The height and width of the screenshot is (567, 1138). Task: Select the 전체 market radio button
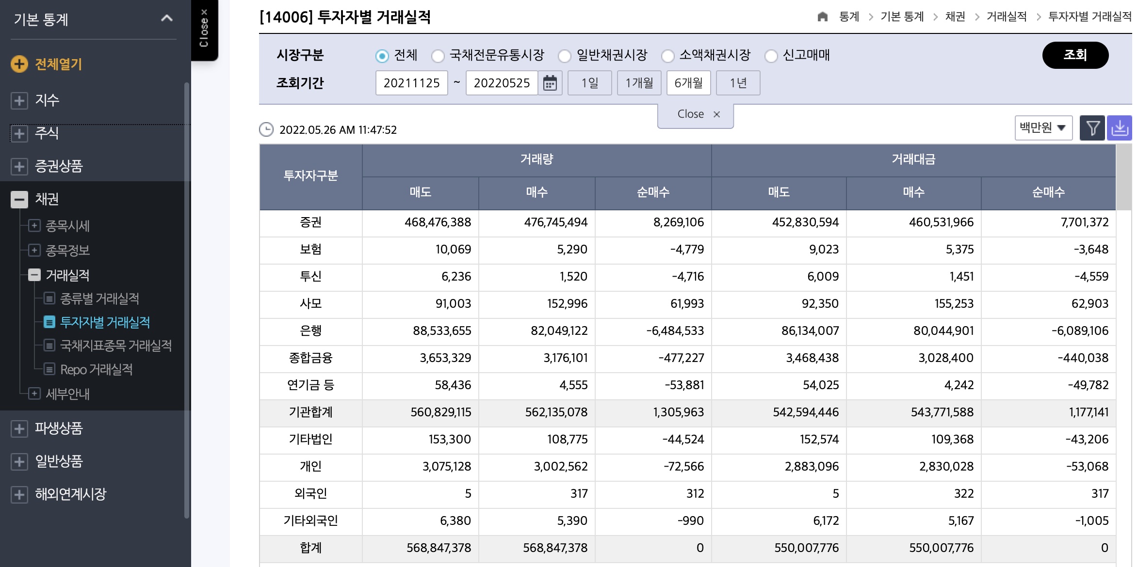click(382, 56)
